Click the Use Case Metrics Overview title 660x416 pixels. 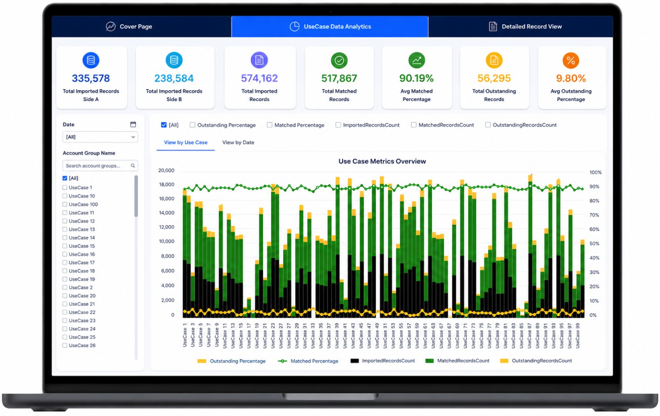click(382, 161)
